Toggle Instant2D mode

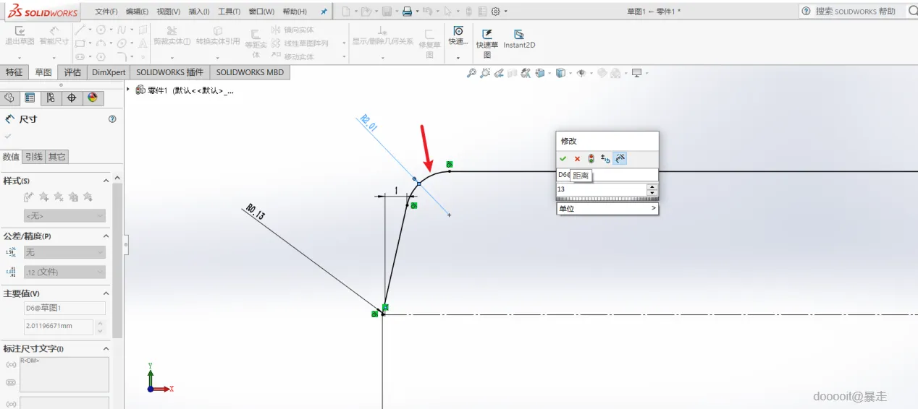click(519, 39)
